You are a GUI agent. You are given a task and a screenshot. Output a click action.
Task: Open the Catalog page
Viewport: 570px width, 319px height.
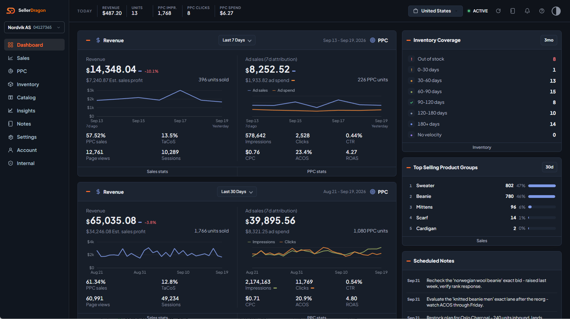34,98
